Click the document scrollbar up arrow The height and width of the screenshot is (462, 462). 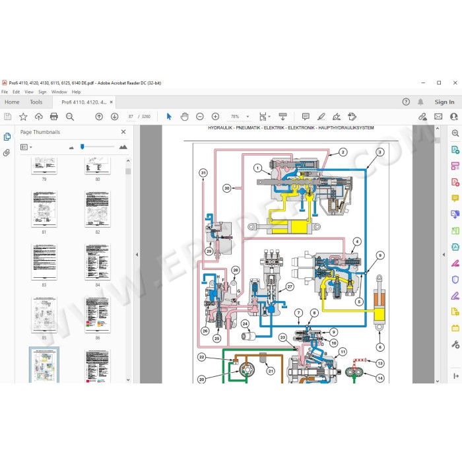point(437,129)
